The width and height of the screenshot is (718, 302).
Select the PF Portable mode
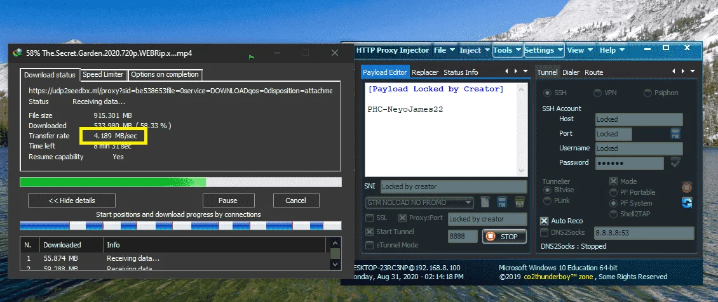613,192
